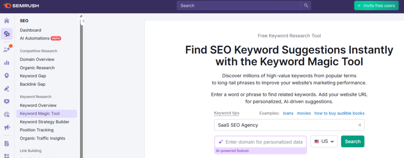The width and height of the screenshot is (404, 158).
Task: Open Domain Overview from sidebar
Action: coord(37,59)
